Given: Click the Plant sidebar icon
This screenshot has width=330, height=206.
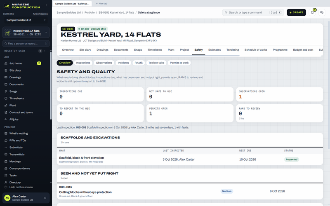Looking at the screenshot, I should pyautogui.click(x=6, y=105).
